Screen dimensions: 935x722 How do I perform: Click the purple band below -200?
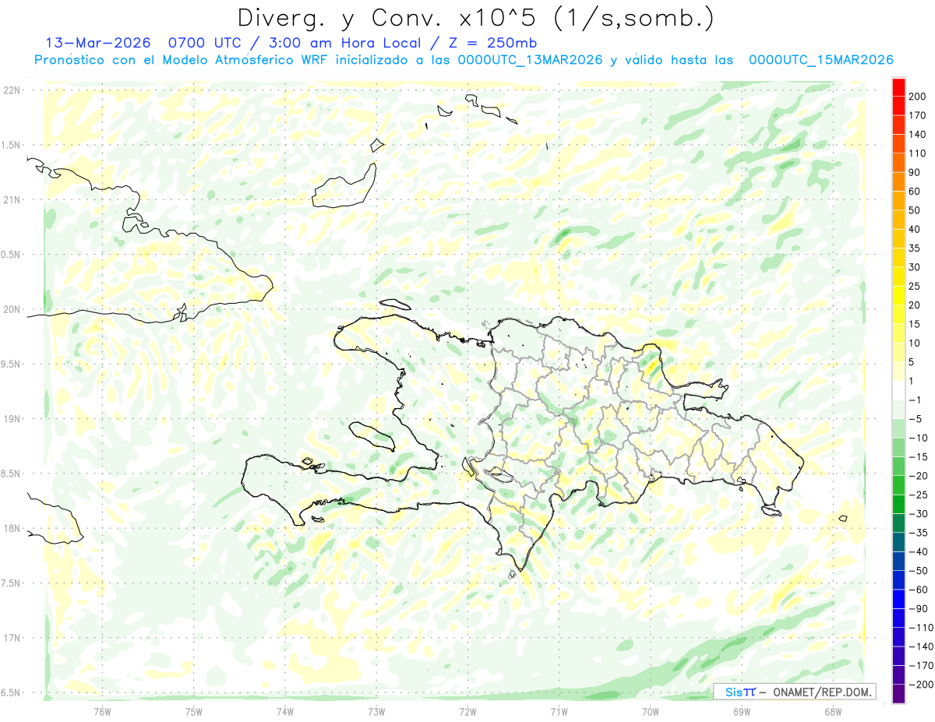click(898, 694)
